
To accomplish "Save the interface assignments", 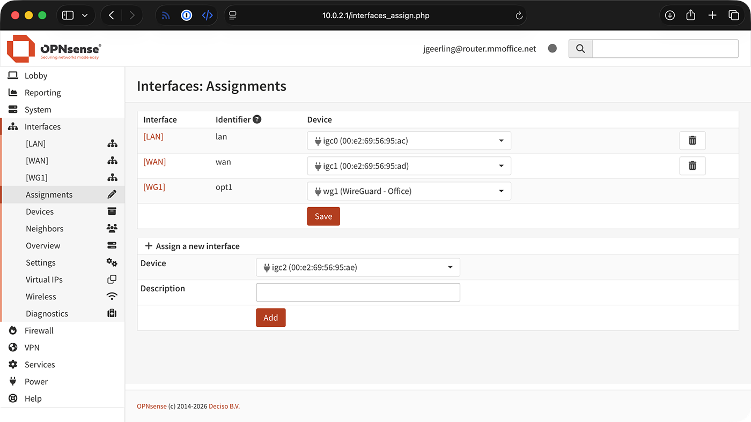I will 323,216.
